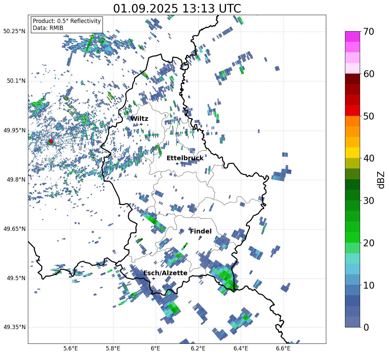Click the 50.25°N latitude tick label
Screen dimensions: 389x355
pos(14,32)
